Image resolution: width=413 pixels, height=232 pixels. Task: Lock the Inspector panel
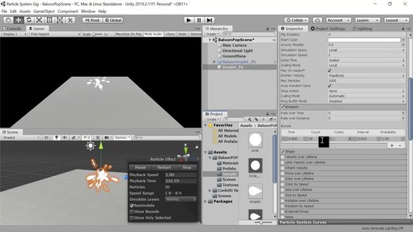pos(403,28)
